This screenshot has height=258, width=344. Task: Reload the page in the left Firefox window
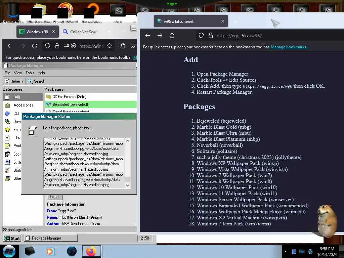point(35,46)
